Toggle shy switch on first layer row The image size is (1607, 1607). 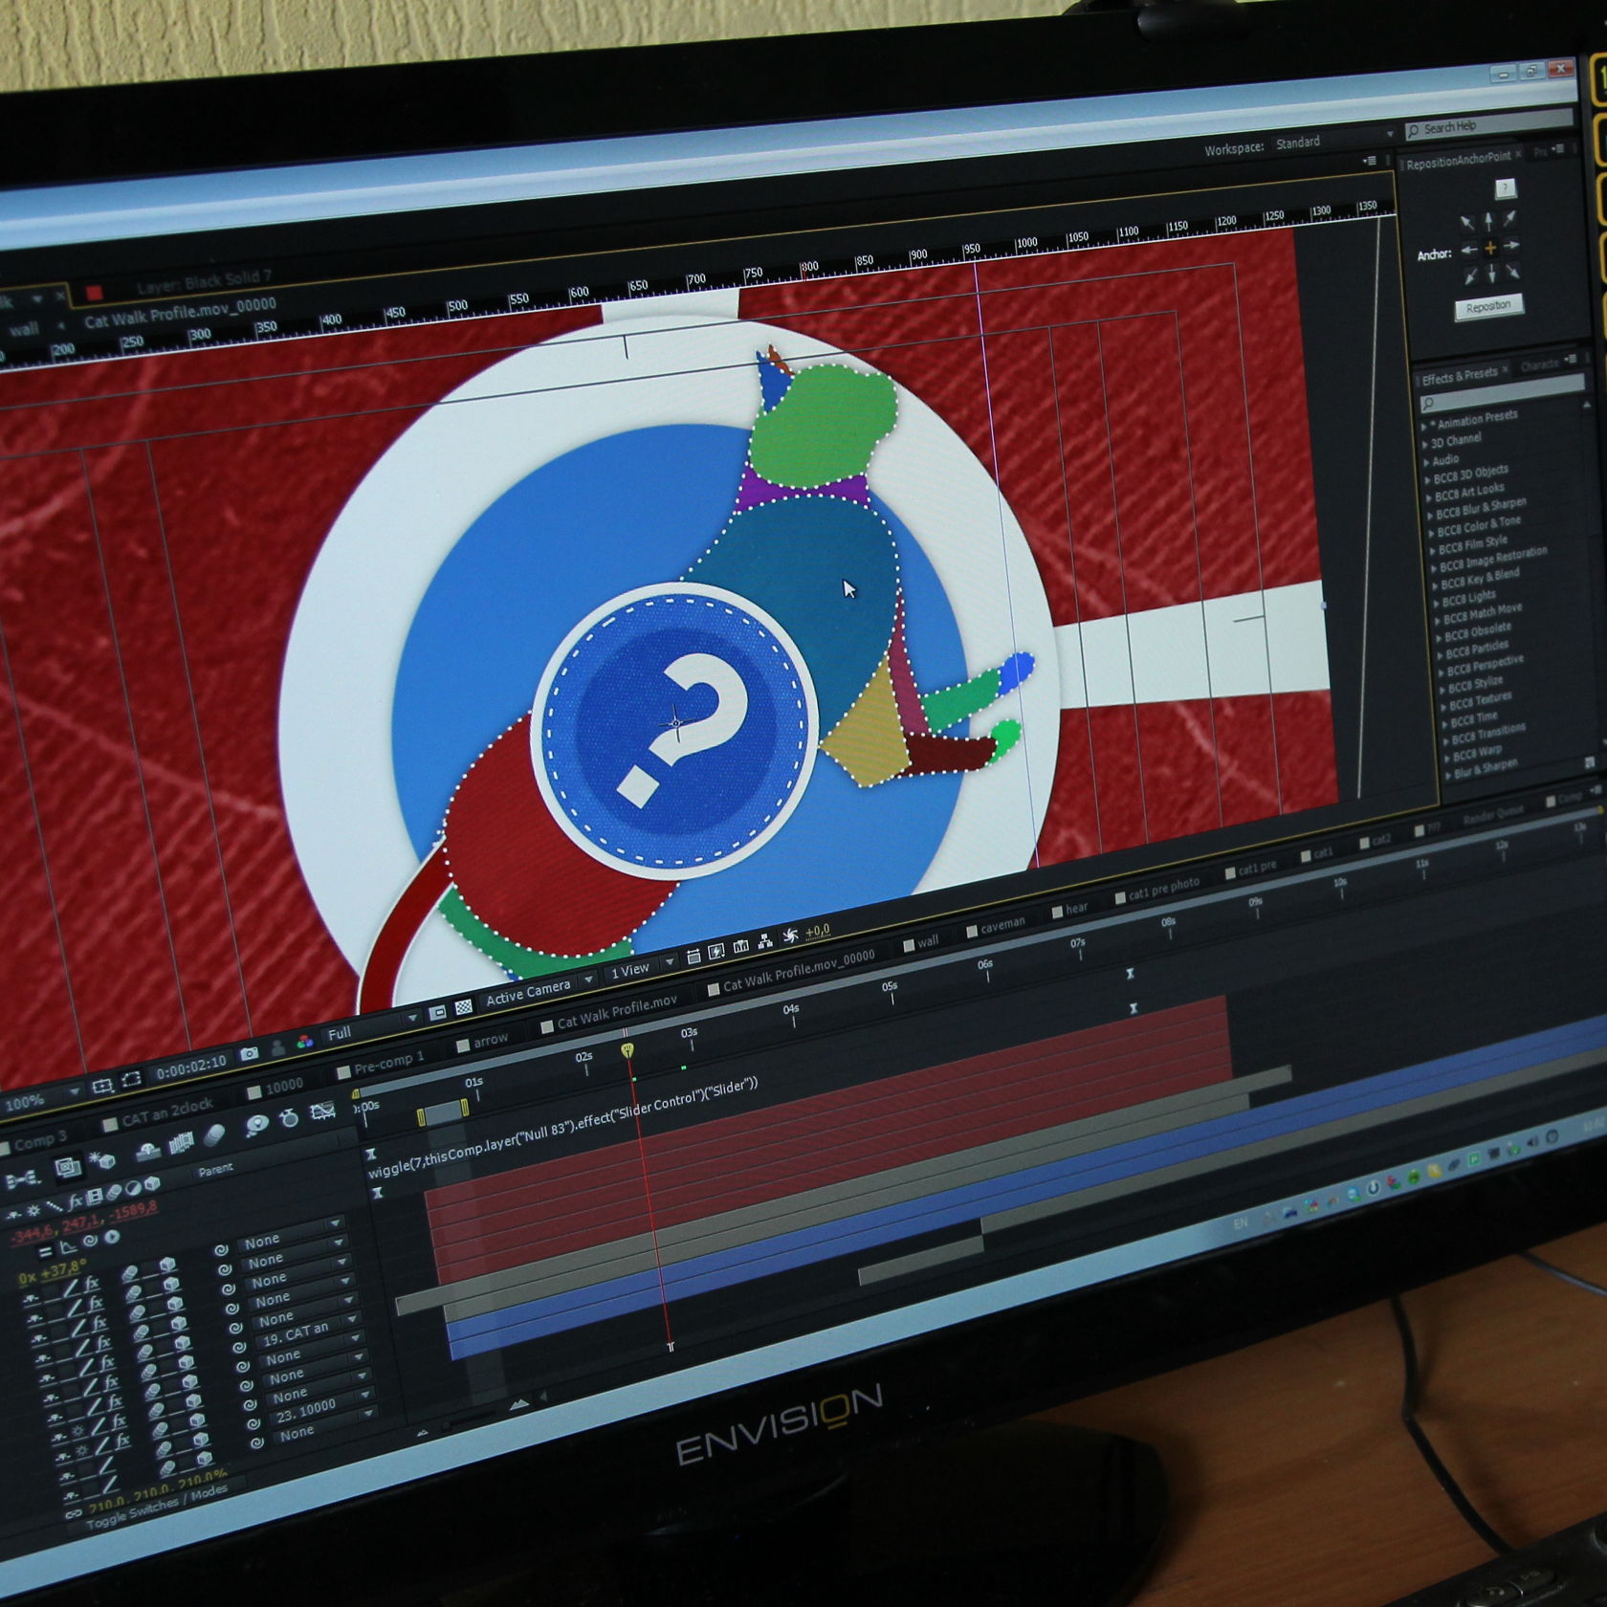pyautogui.click(x=32, y=1298)
